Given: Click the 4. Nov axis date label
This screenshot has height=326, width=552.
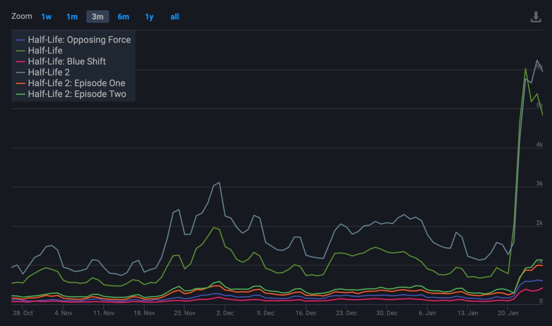Looking at the screenshot, I should pyautogui.click(x=63, y=313).
